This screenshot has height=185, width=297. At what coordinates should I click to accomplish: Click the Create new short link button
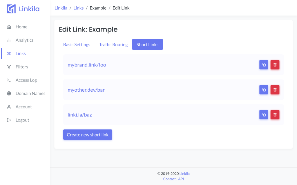88,135
